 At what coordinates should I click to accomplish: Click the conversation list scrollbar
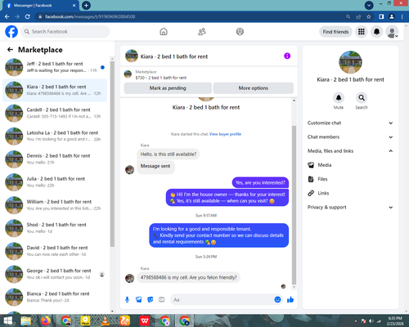(x=112, y=154)
